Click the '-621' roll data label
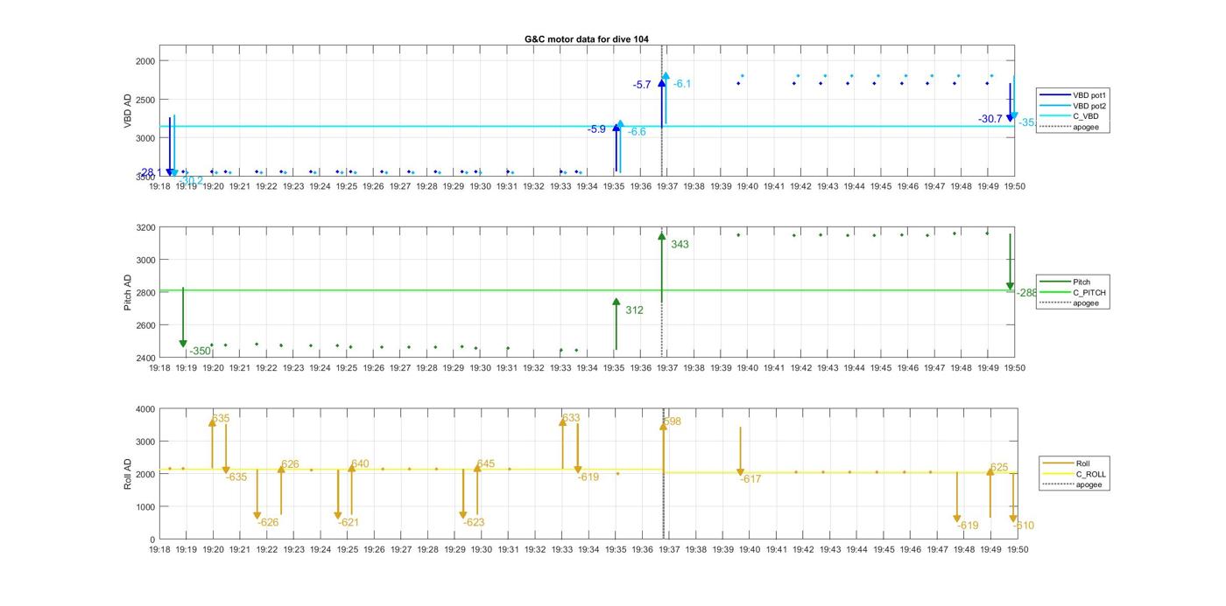Screen dimensions: 1226x606 (349, 523)
